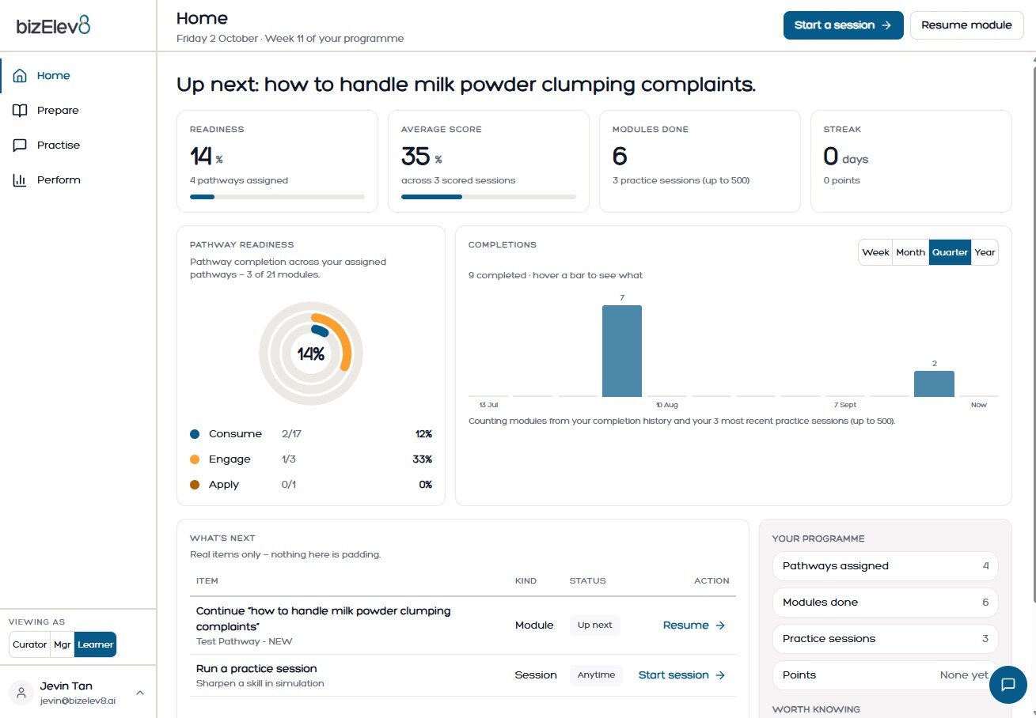
Task: Click the bizElev8 logo
Action: pos(54,25)
